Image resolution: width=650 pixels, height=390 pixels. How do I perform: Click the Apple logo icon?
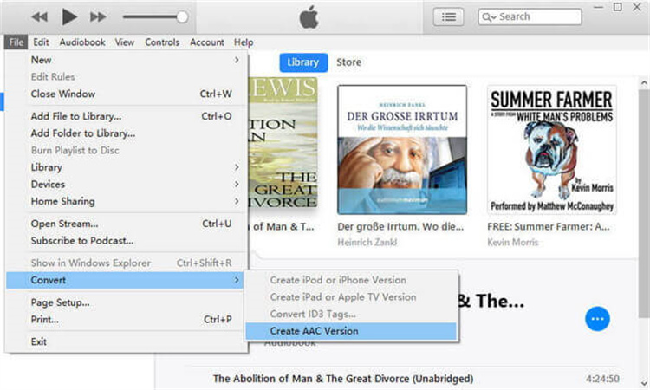(309, 17)
